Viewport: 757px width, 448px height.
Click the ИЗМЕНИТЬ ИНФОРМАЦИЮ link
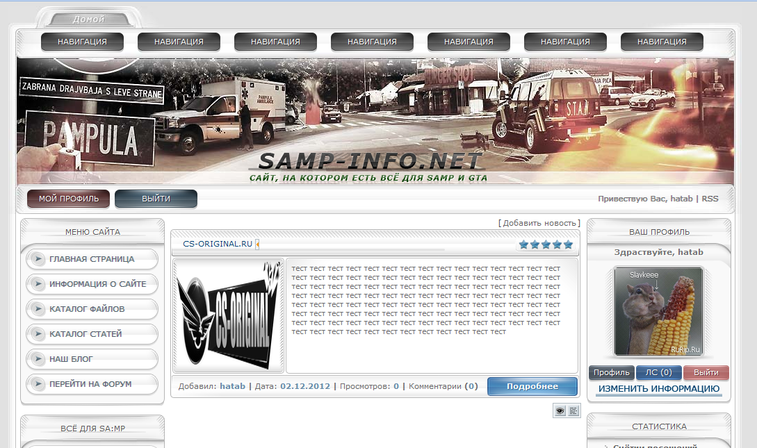coord(658,389)
